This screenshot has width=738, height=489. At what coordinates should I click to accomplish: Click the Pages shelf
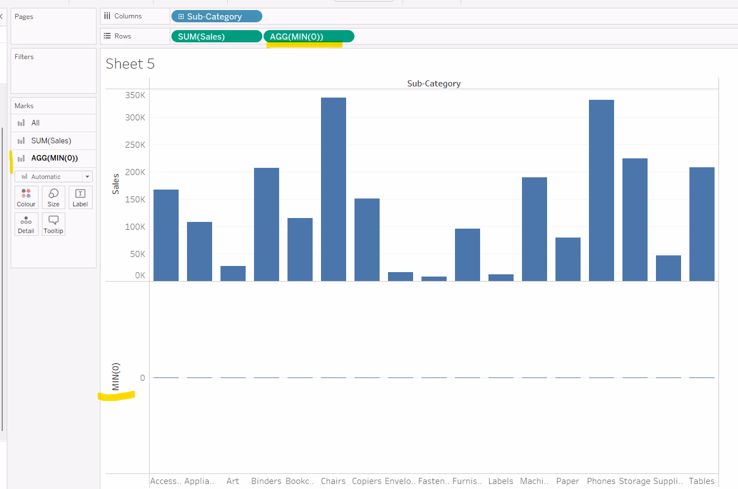tap(54, 26)
